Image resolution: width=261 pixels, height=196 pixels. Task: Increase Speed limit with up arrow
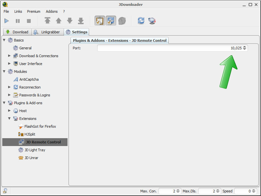pyautogui.click(x=254, y=190)
